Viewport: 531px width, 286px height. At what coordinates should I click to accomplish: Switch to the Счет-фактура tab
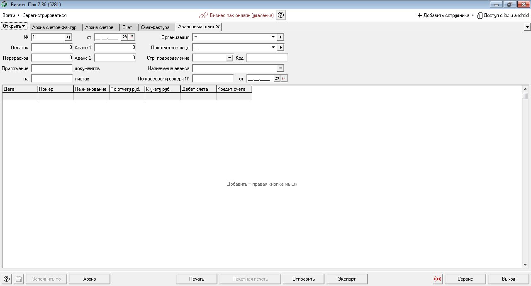[155, 27]
